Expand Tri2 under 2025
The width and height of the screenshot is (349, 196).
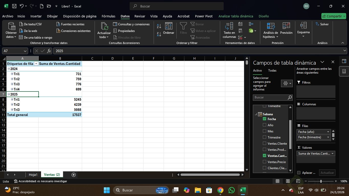pyautogui.click(x=12, y=105)
